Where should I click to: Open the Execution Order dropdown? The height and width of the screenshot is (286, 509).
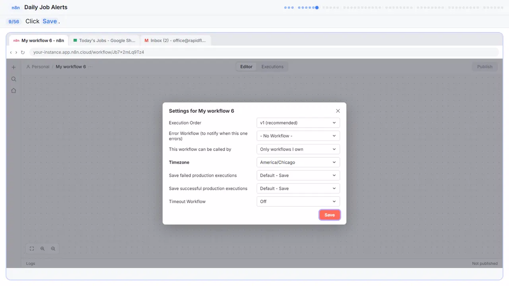[x=298, y=123]
